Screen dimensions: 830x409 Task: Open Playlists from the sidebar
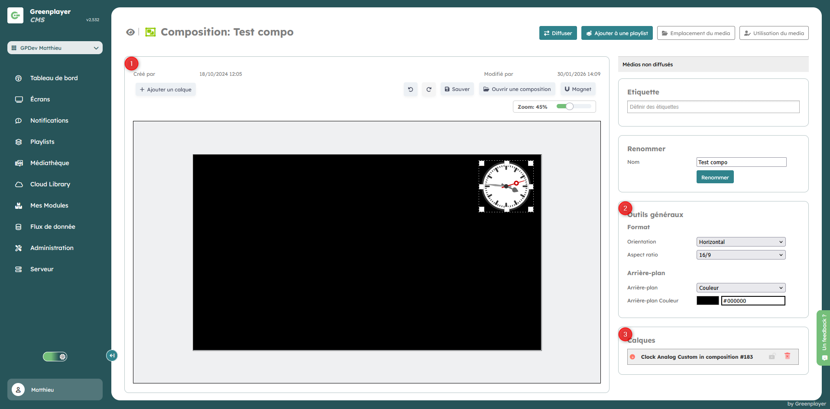click(x=42, y=142)
